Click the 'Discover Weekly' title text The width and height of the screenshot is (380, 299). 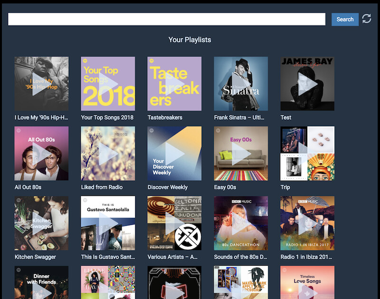pos(168,187)
